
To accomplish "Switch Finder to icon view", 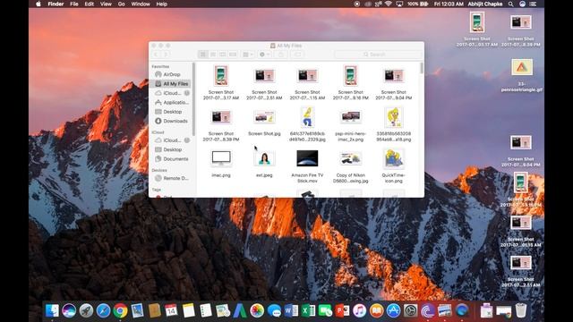I will pyautogui.click(x=203, y=55).
